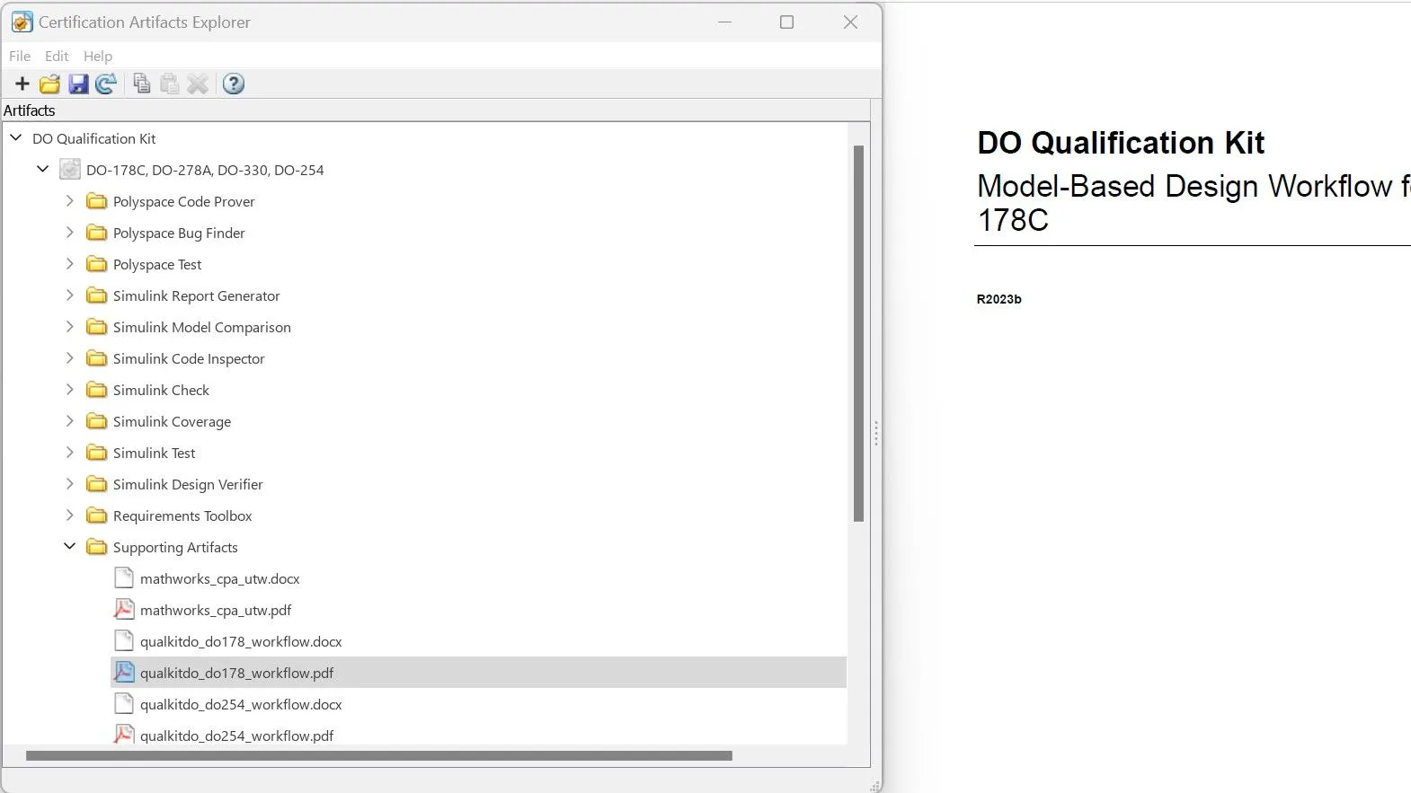Click the Refresh toolbar icon
This screenshot has width=1411, height=793.
106,84
